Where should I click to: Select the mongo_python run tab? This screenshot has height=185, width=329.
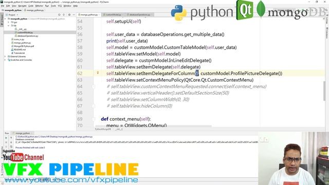click(22, 133)
